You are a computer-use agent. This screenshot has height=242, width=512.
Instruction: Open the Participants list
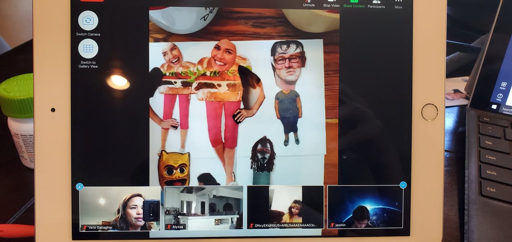(376, 4)
